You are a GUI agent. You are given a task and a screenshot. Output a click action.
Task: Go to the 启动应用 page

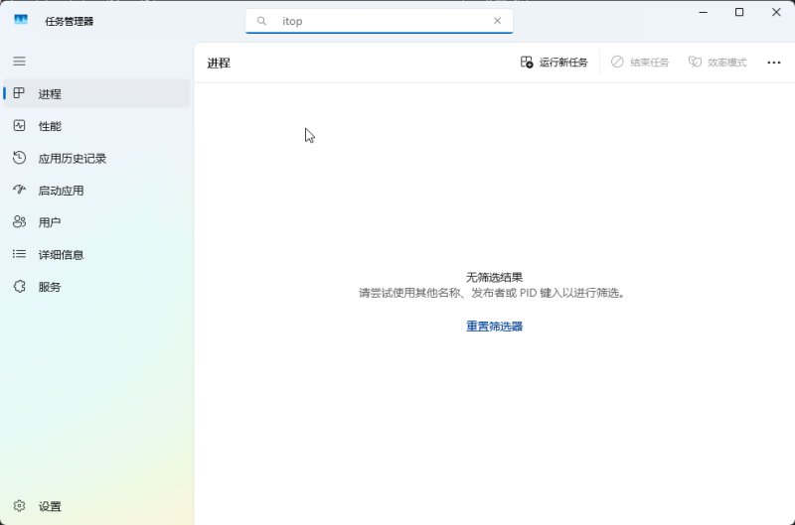click(x=96, y=191)
